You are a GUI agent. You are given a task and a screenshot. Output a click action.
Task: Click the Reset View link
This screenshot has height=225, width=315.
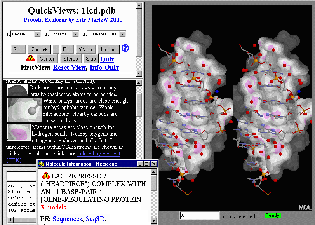69,68
